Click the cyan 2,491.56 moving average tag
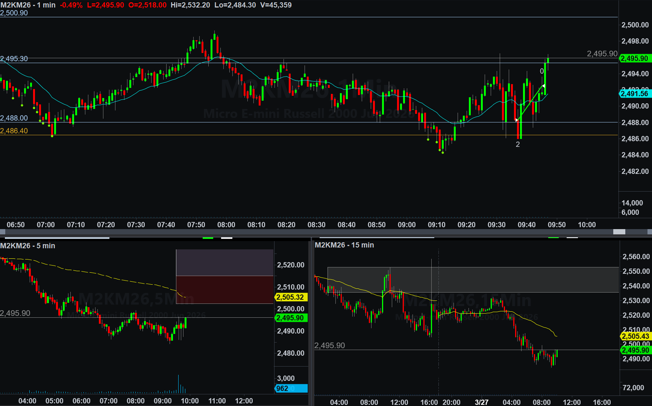Viewport: 652px width, 406px height. (x=635, y=94)
